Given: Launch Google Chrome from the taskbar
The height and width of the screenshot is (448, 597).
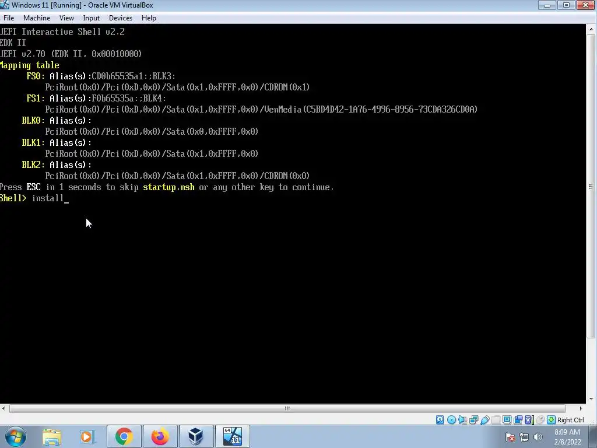Looking at the screenshot, I should tap(124, 436).
